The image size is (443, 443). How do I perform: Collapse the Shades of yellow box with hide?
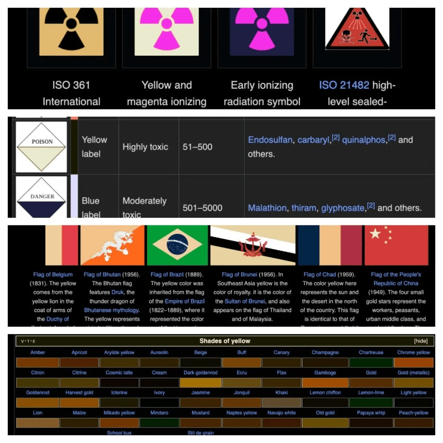421,341
